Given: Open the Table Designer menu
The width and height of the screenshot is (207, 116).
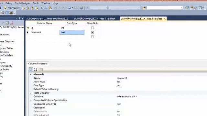Looking at the screenshot, I should [x=23, y=3].
